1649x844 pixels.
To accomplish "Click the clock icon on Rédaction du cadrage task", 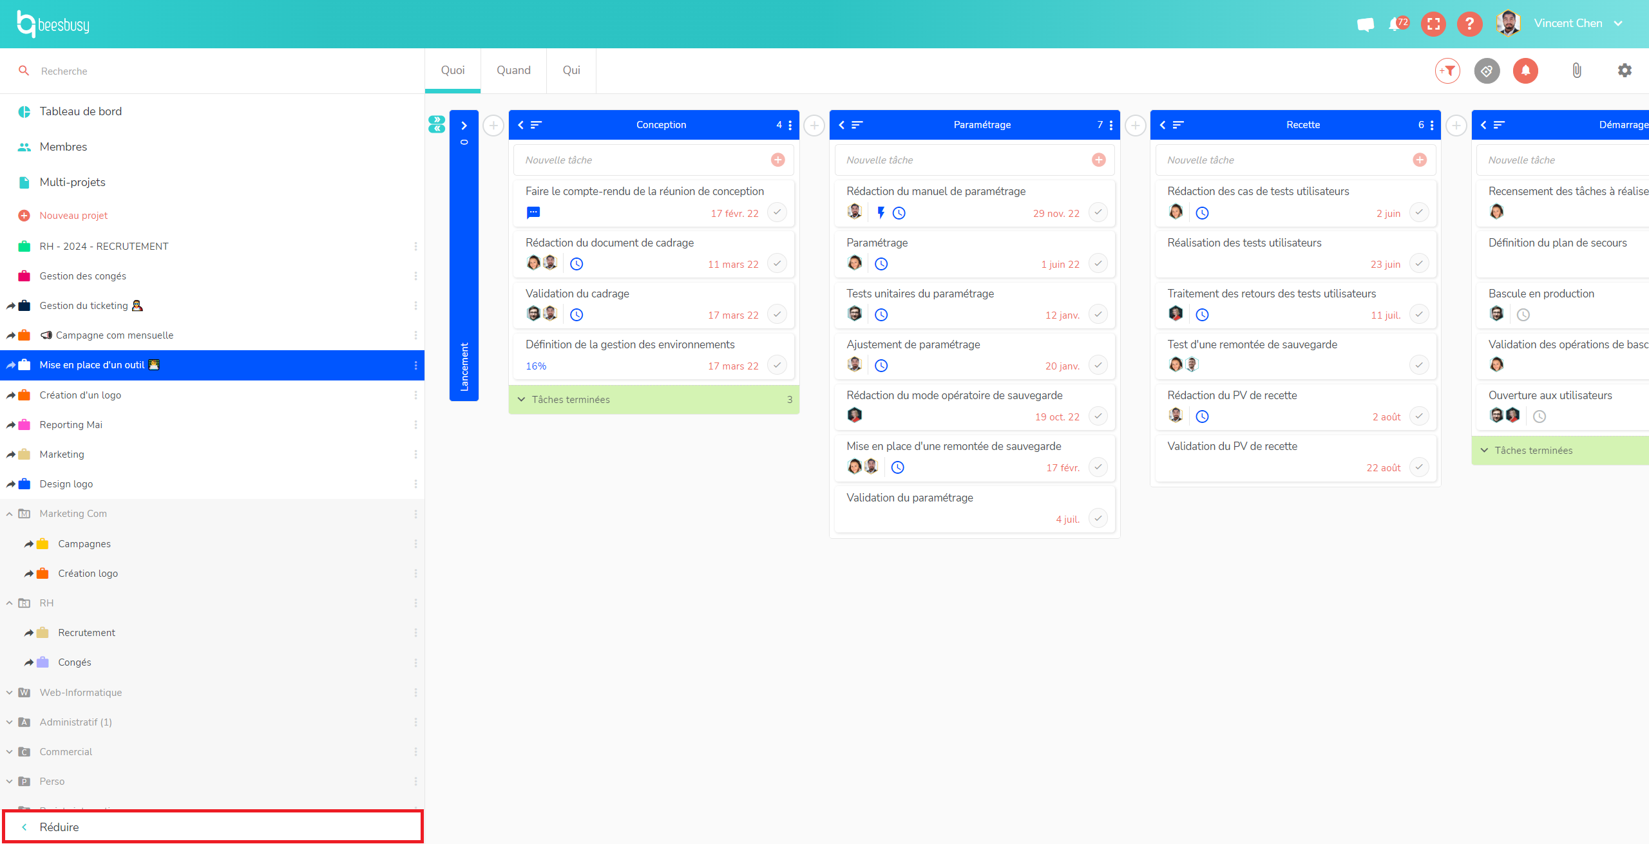I will [577, 264].
